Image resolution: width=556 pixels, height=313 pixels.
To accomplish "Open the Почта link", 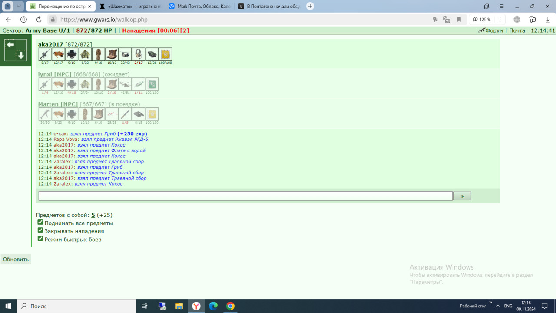I will [517, 30].
